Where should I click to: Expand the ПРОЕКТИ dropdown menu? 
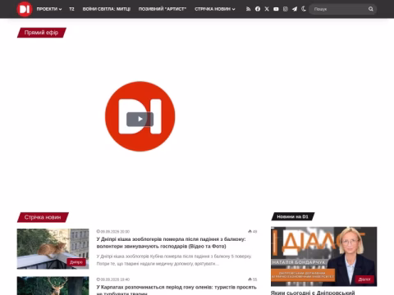[x=49, y=9]
